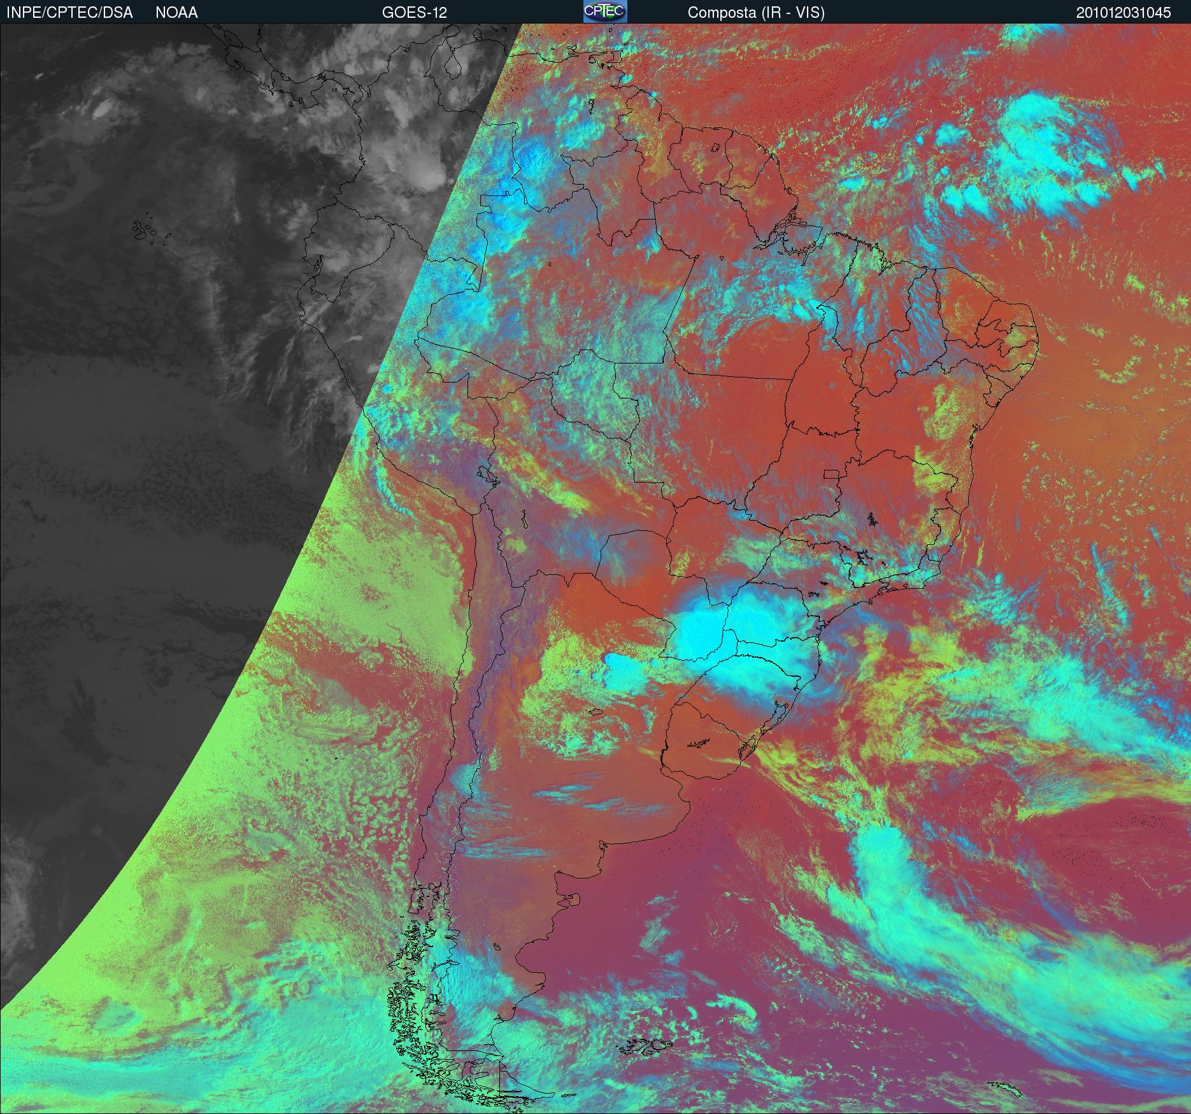Click the Composta (IR - VIS) title
The width and height of the screenshot is (1191, 1114).
click(756, 13)
